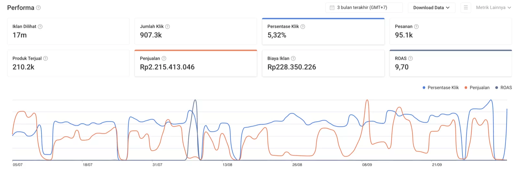The width and height of the screenshot is (519, 176).
Task: Click the list icon left of Metrik Lainnya
Action: click(466, 7)
